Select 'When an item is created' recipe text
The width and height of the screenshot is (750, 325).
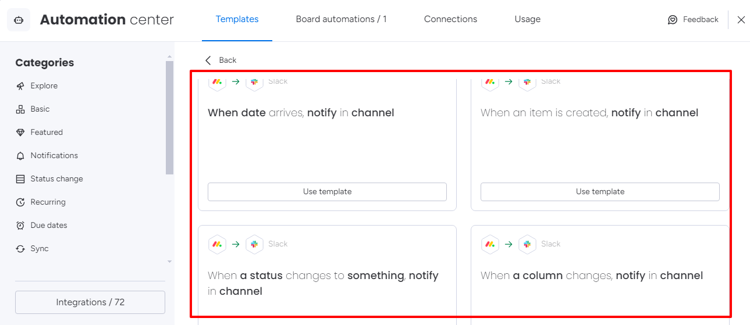[589, 113]
